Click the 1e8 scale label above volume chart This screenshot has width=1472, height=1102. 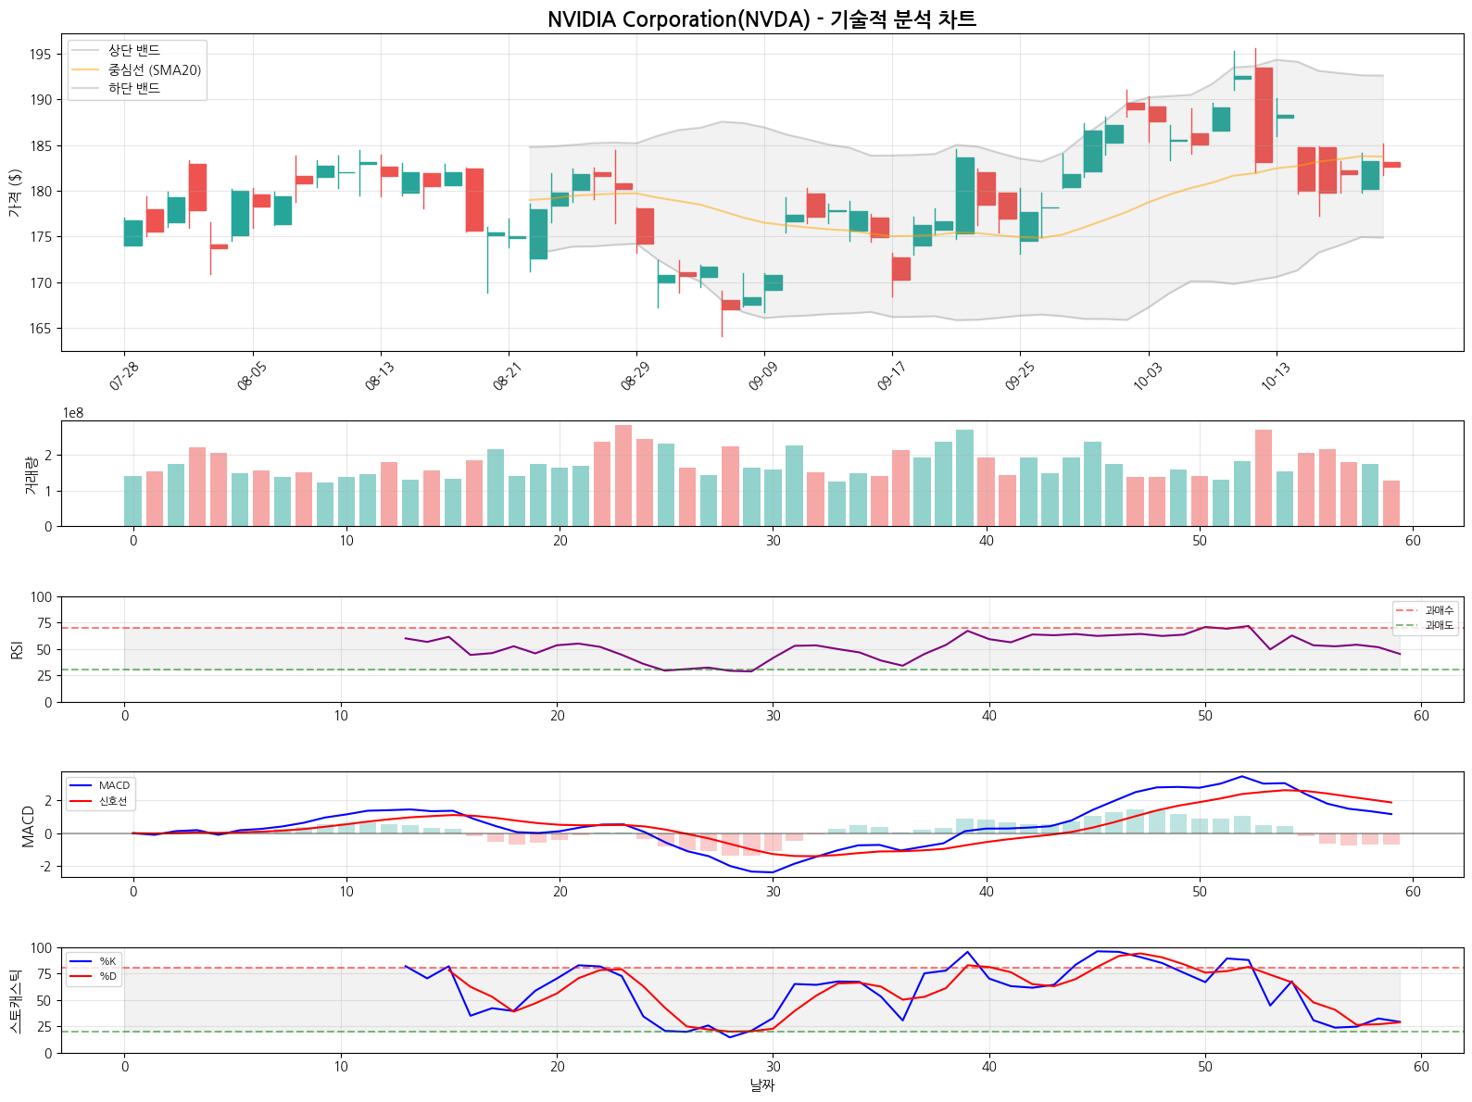(73, 413)
